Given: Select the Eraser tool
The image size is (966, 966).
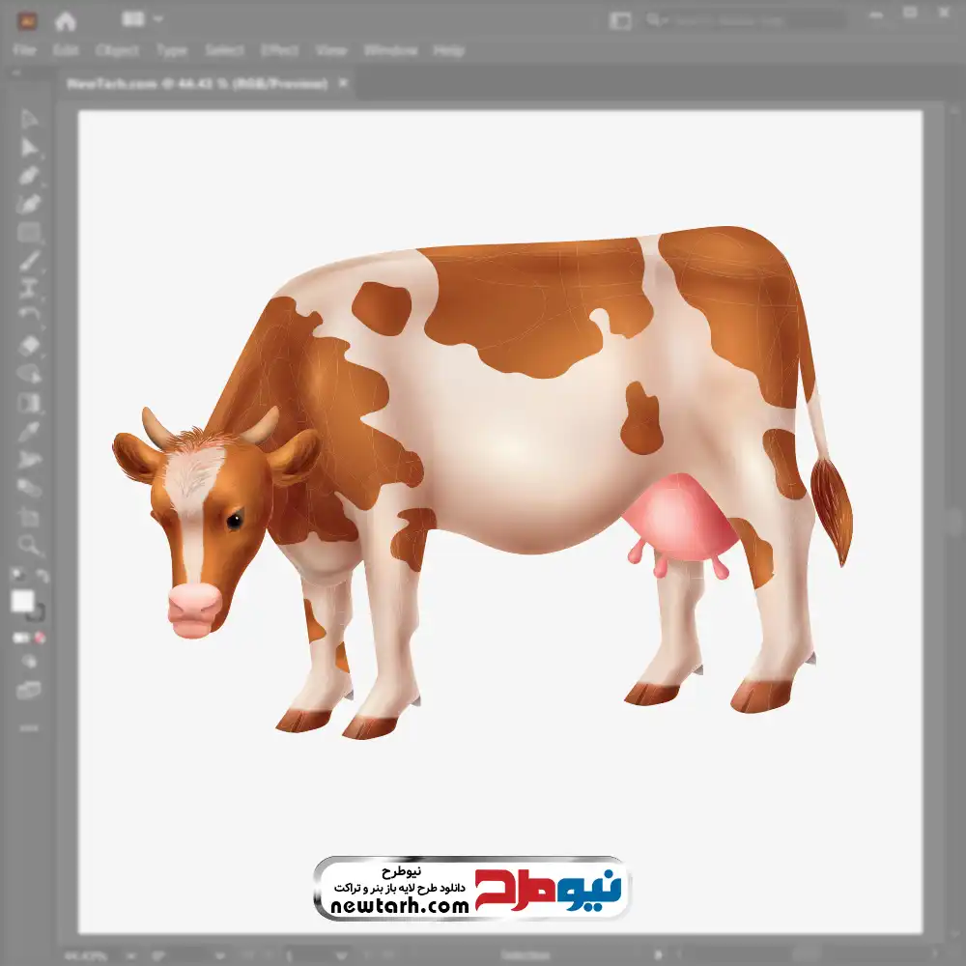Looking at the screenshot, I should click(x=29, y=345).
